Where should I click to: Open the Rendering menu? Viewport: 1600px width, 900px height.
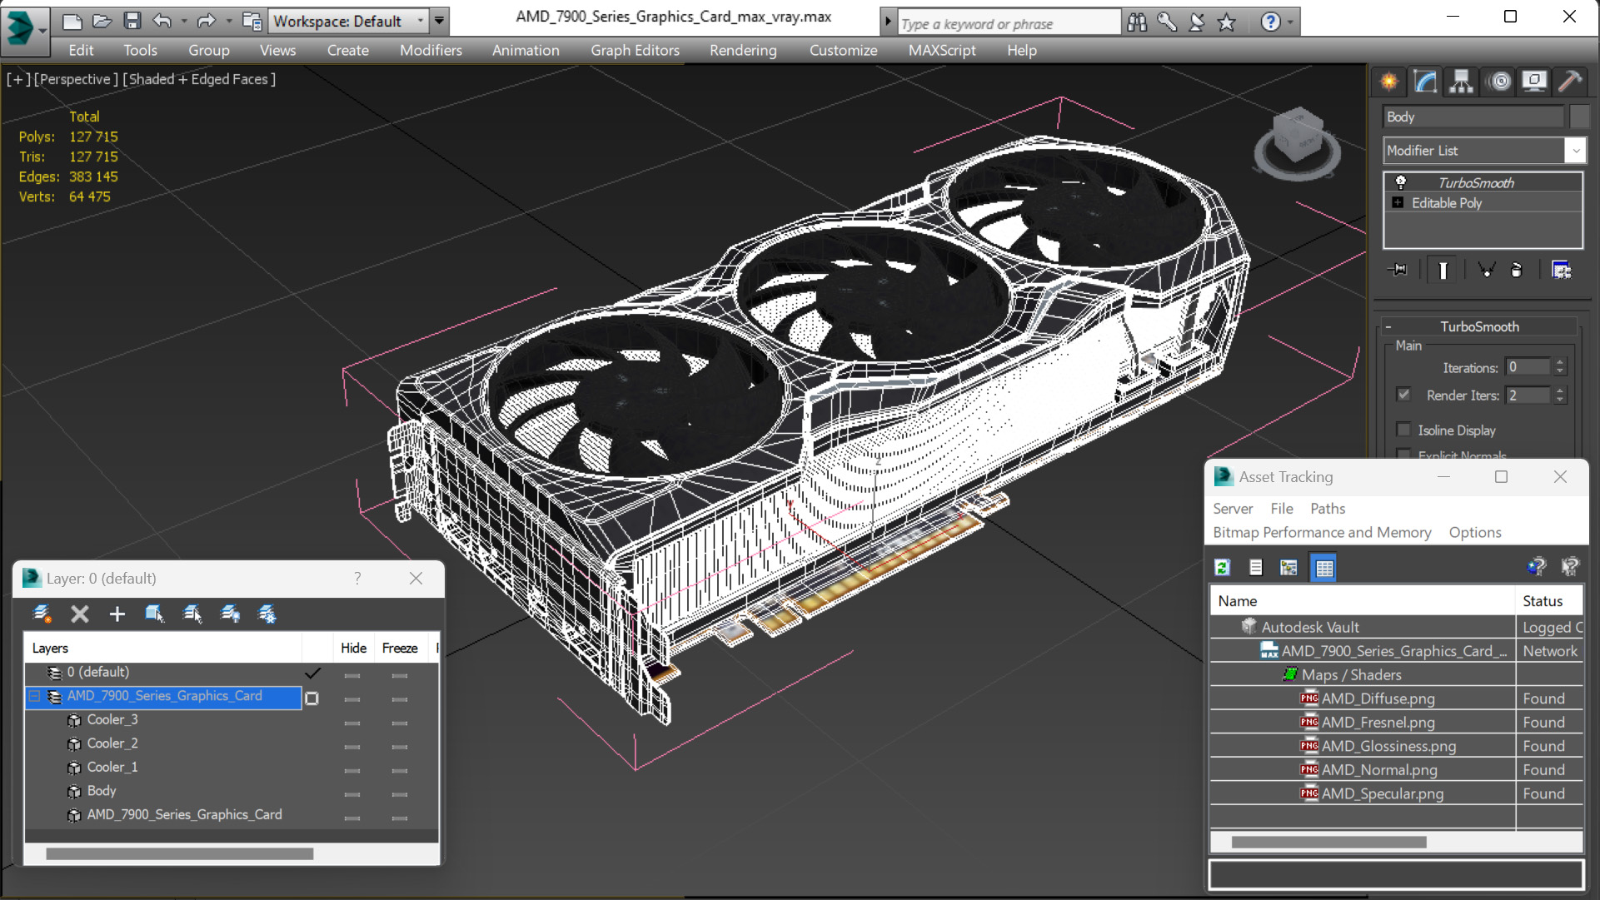click(x=743, y=50)
